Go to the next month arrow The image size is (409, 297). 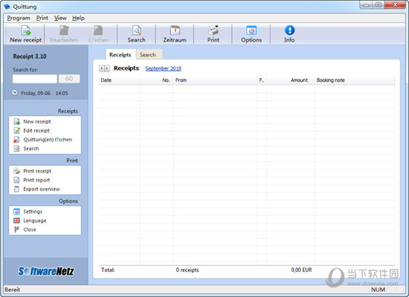107,68
